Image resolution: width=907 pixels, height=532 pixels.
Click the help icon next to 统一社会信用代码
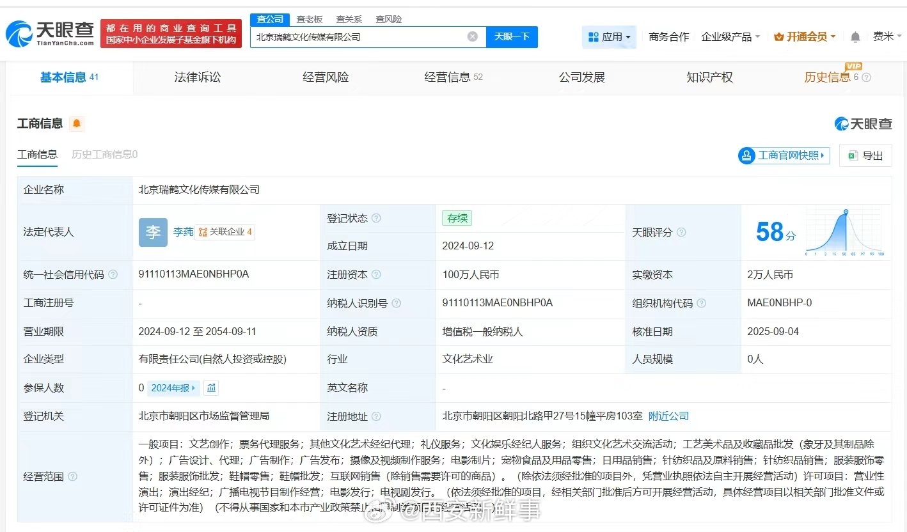(113, 274)
